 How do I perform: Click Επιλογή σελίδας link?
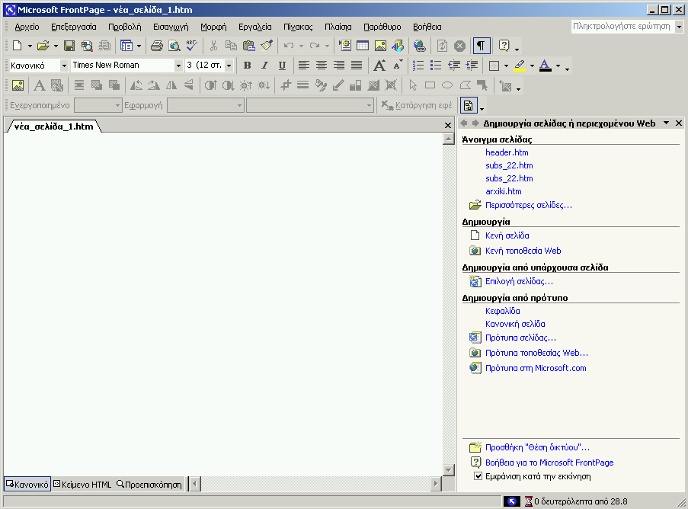(519, 281)
